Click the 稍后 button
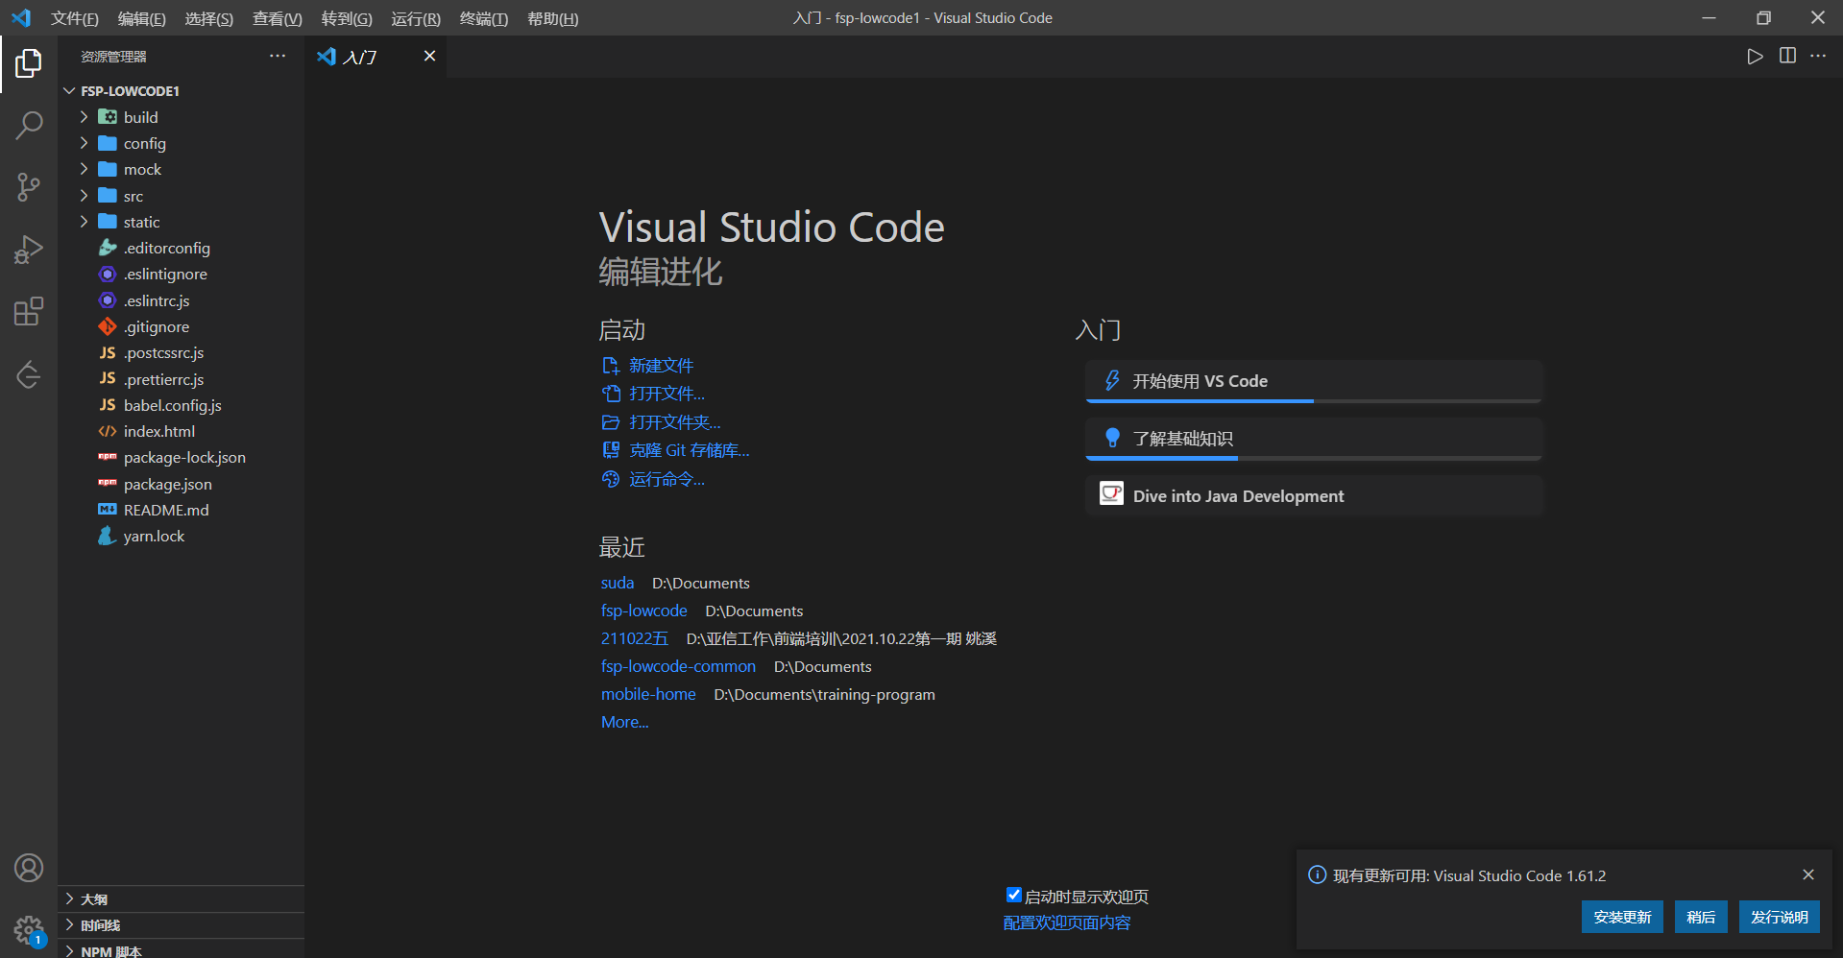The height and width of the screenshot is (958, 1843). click(x=1701, y=917)
